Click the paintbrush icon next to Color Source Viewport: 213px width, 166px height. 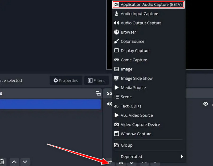(x=116, y=41)
